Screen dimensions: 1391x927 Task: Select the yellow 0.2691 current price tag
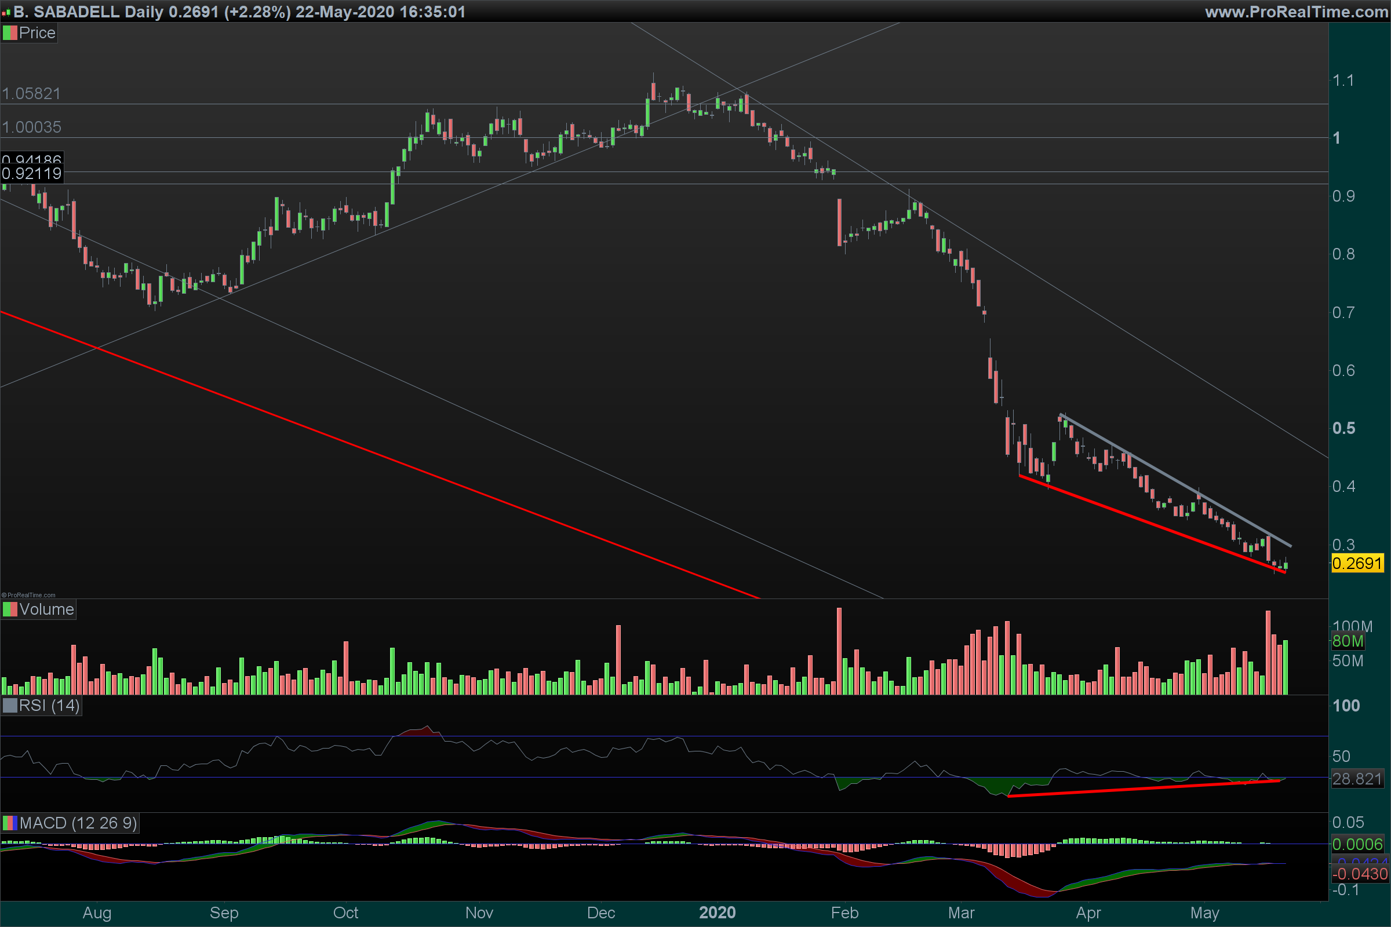click(1357, 563)
